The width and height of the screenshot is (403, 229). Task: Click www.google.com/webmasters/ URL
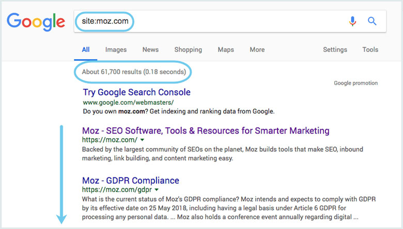pyautogui.click(x=128, y=102)
